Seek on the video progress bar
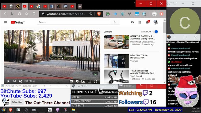Screen dimensions: 201x113 [52, 78]
